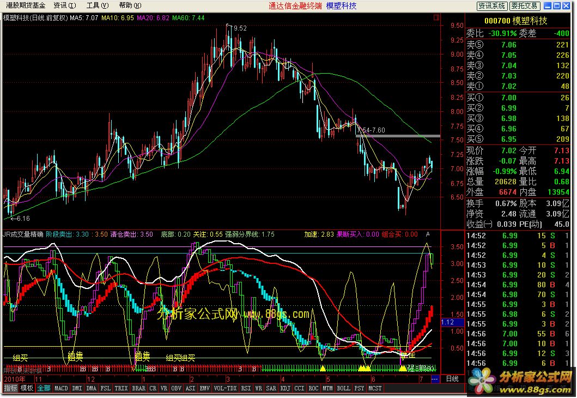The width and height of the screenshot is (577, 398).
Task: Switch to CCI indicator
Action: pos(299,388)
